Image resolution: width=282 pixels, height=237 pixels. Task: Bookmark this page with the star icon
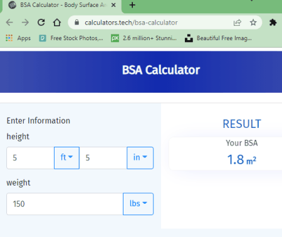[253, 23]
